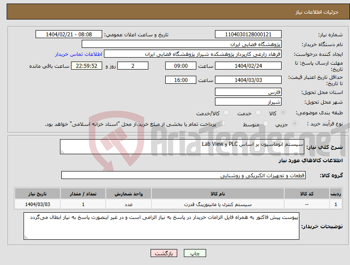Click the تعداد / مقدار column header
Viewport: 350px width, 265px height.
click(83, 194)
